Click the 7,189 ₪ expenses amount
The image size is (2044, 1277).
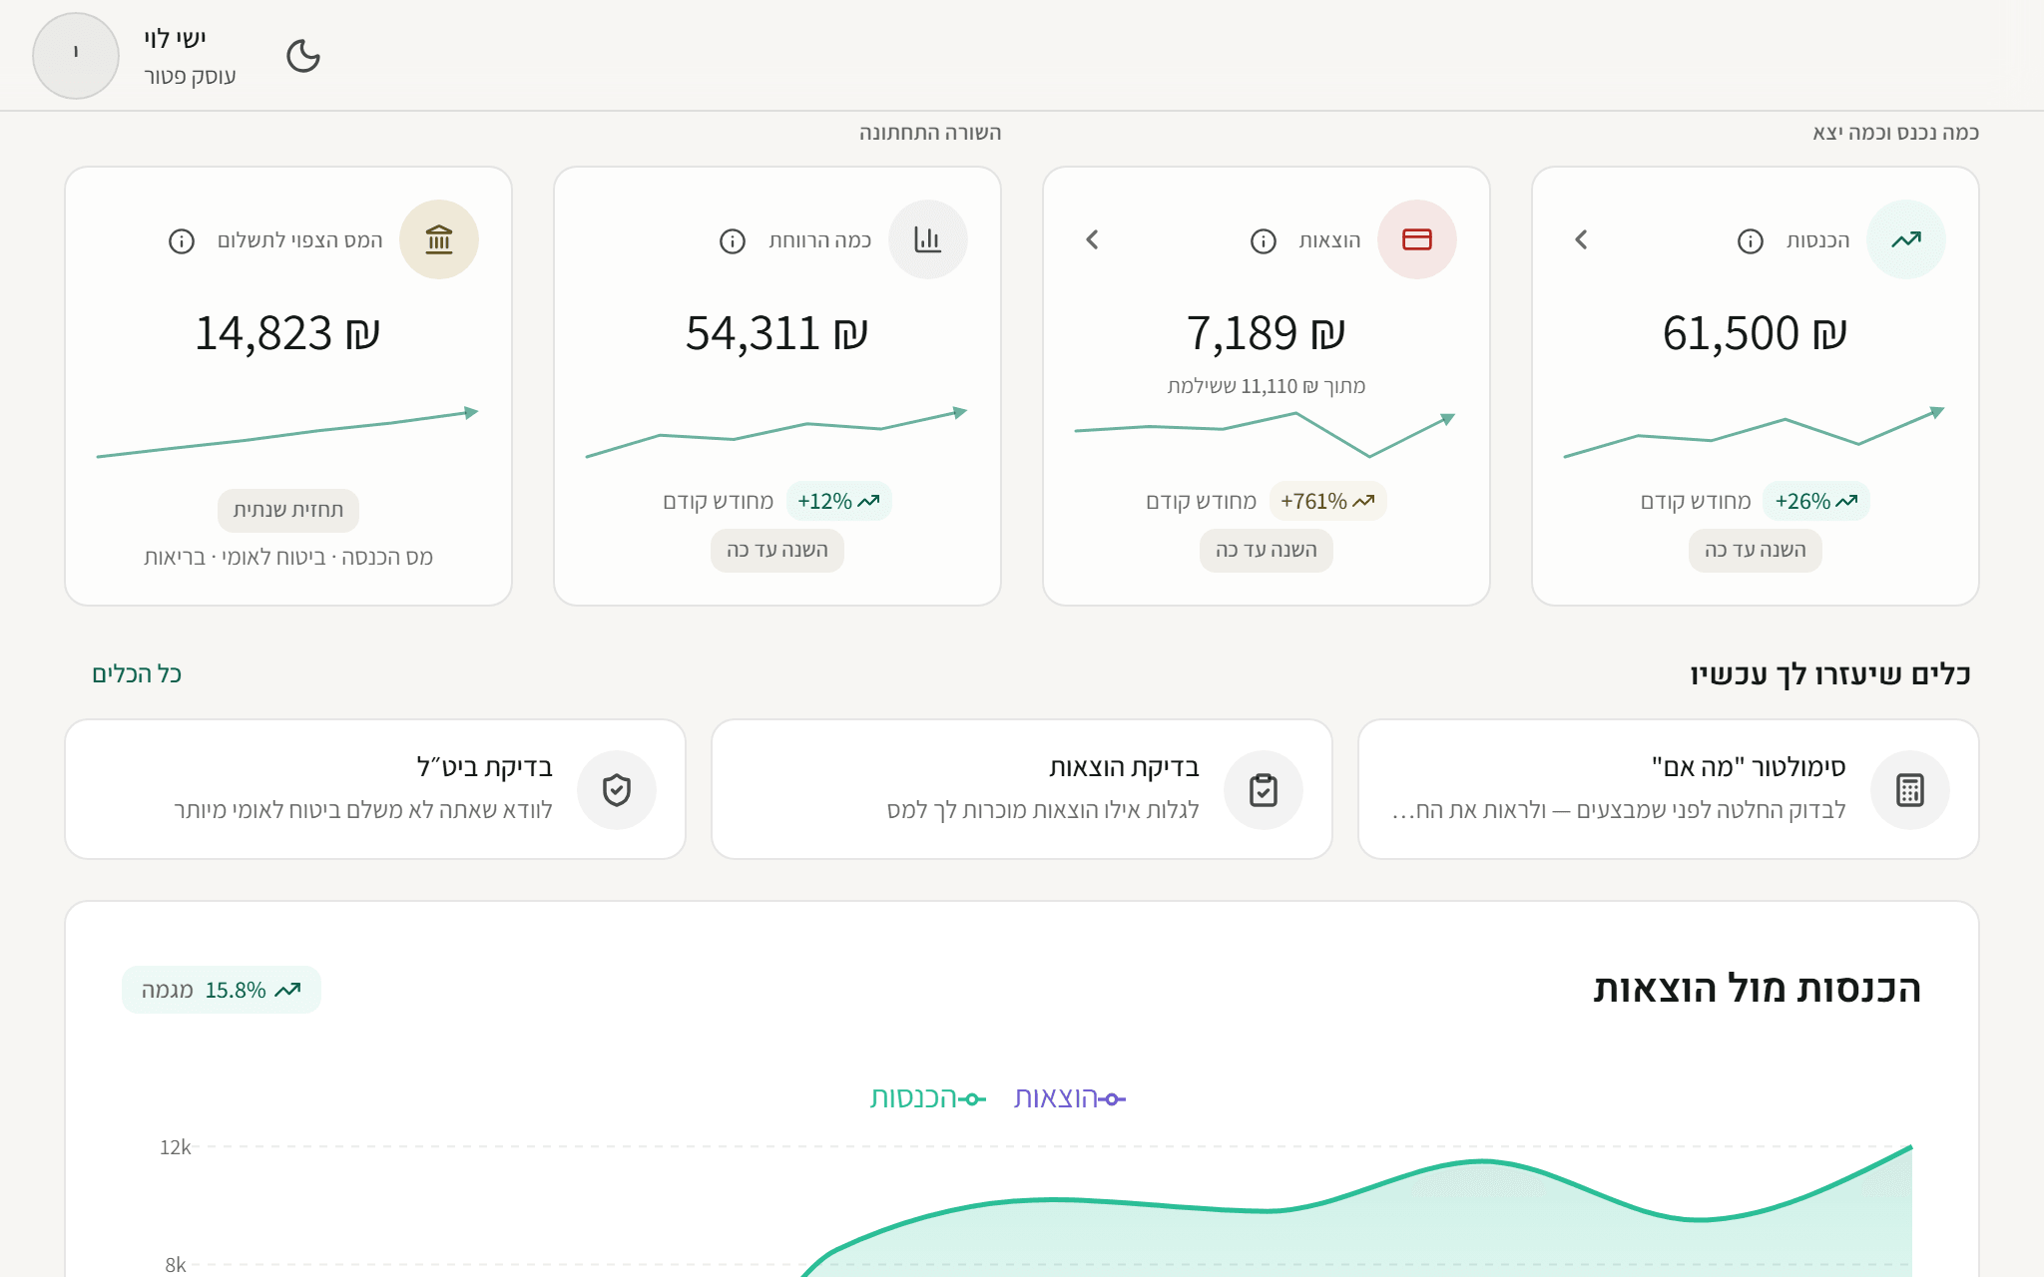pos(1267,333)
